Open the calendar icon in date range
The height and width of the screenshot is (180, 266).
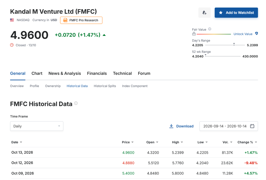[252, 126]
